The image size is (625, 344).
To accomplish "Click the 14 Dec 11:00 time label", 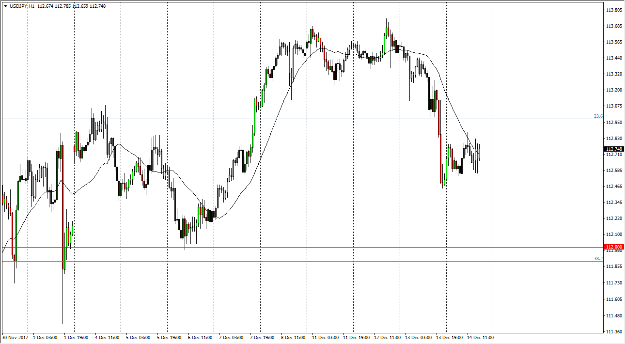I will pyautogui.click(x=480, y=337).
